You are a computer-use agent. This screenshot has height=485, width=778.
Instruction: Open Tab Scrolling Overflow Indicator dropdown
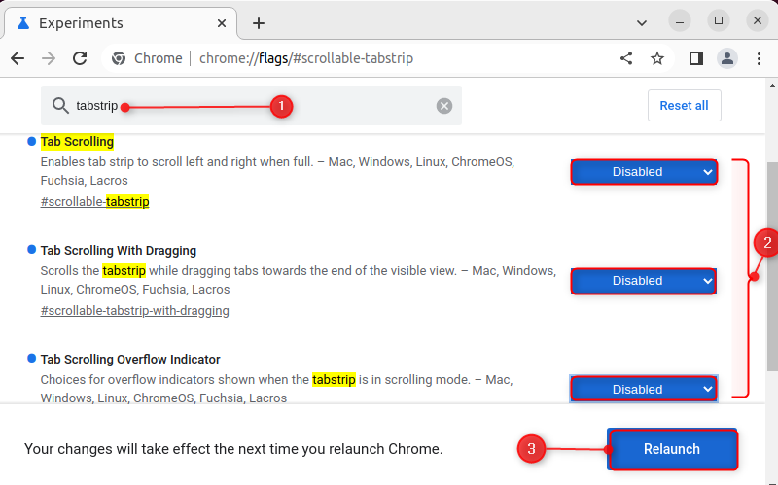(x=644, y=390)
